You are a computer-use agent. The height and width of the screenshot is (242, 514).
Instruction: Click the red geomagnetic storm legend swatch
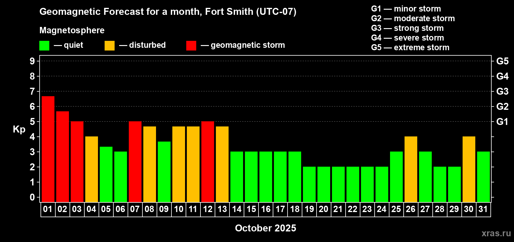coord(191,46)
